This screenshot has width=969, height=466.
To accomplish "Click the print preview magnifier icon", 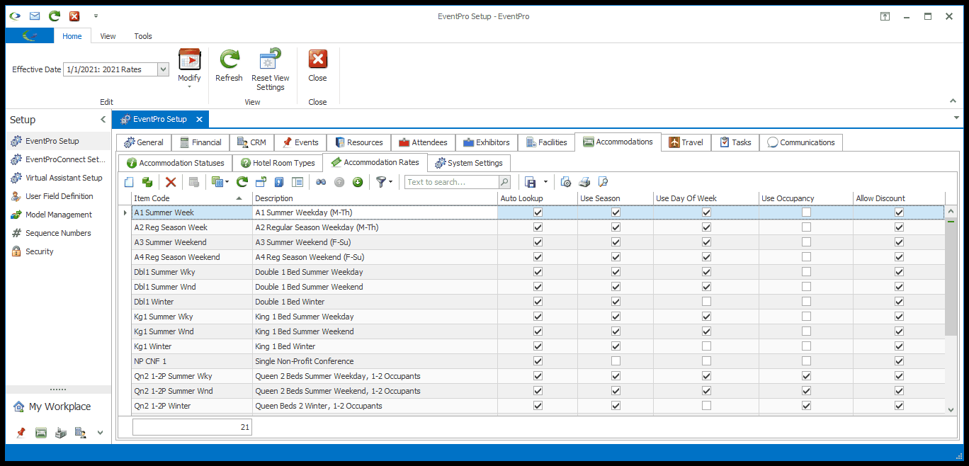I will tap(603, 182).
